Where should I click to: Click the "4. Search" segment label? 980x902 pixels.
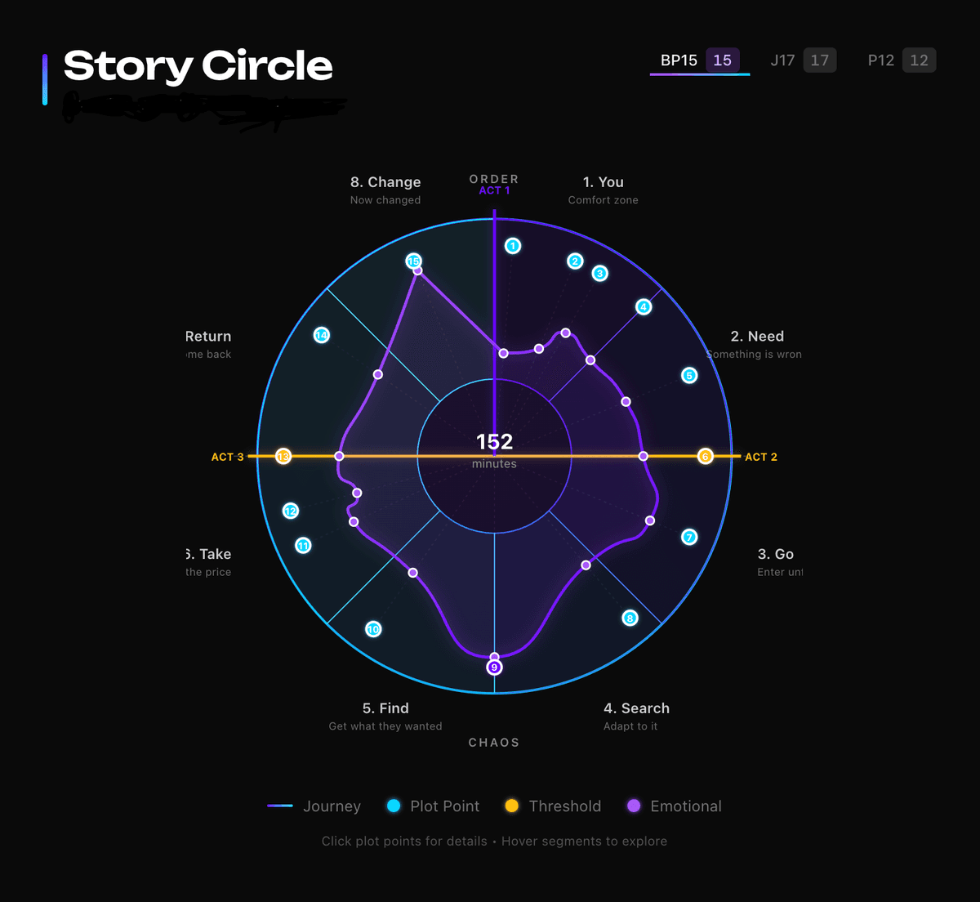[636, 708]
